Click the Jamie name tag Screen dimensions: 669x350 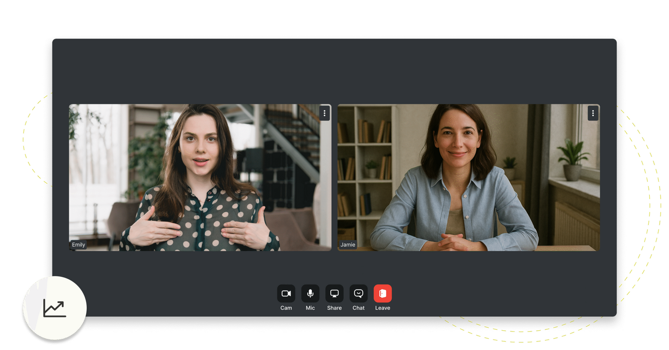348,245
